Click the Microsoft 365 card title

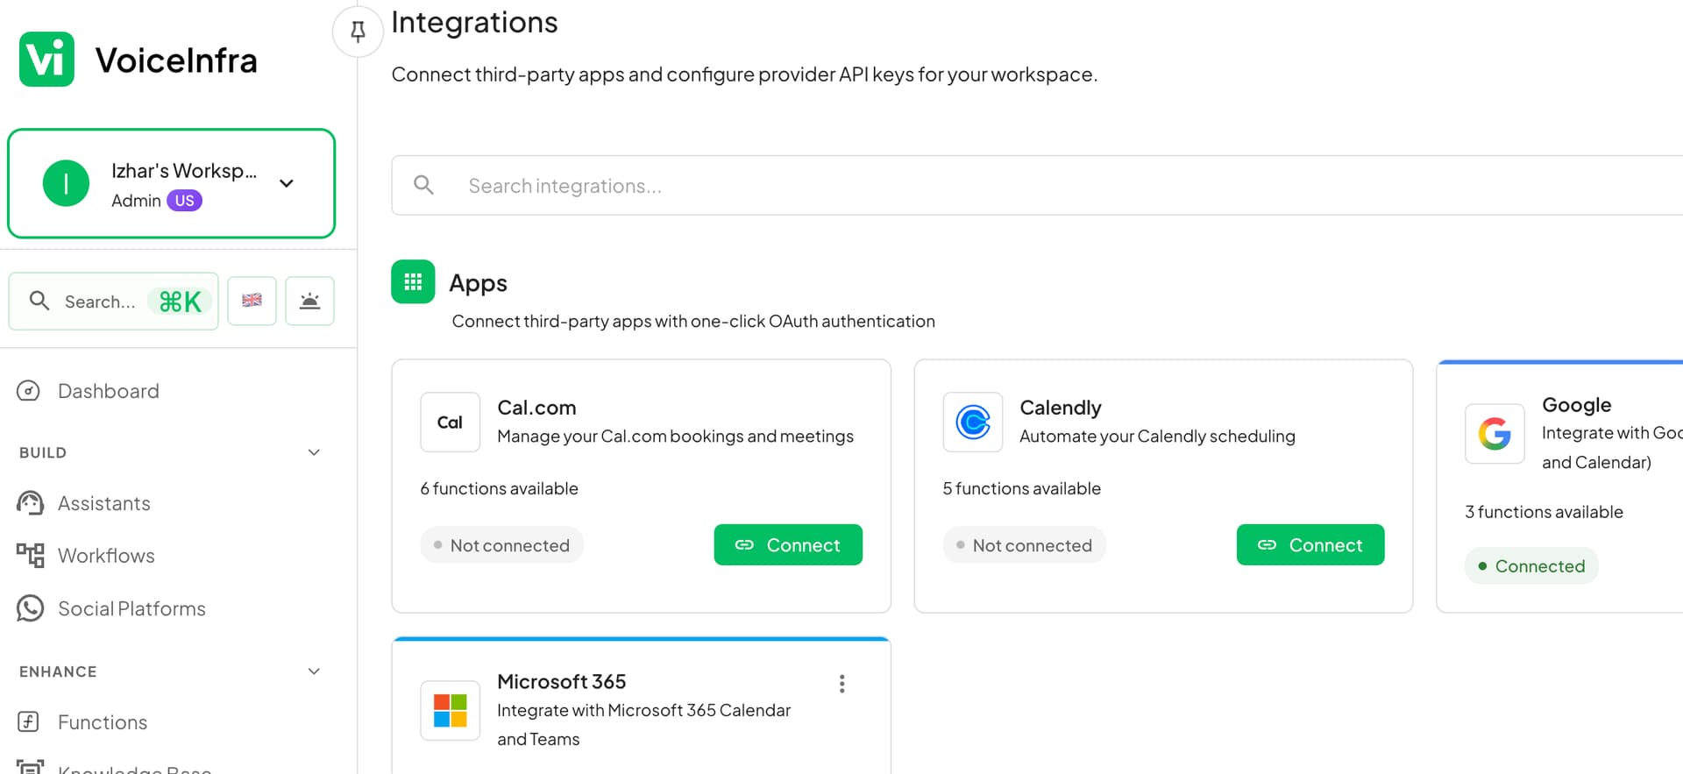561,681
